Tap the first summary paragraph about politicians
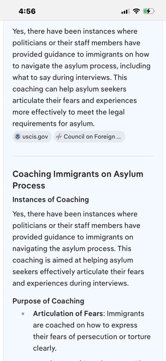166x361 pixels. (82, 78)
